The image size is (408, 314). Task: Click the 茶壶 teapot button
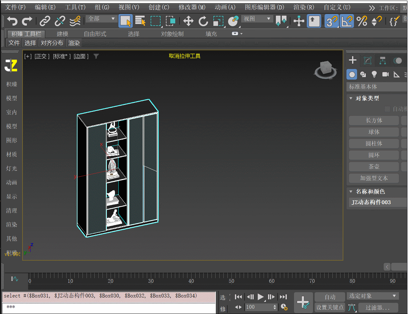pyautogui.click(x=374, y=167)
